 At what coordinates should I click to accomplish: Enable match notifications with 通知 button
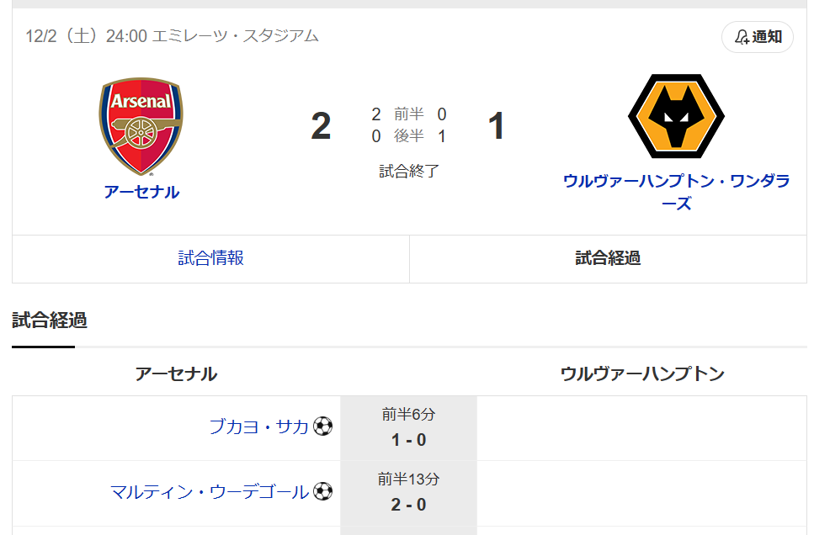(x=757, y=37)
